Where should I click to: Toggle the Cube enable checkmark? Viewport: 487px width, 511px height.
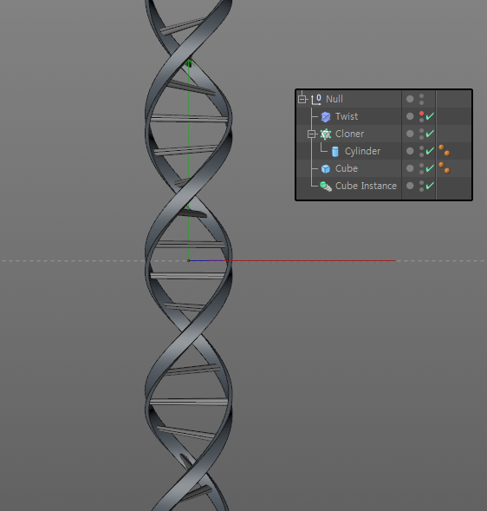430,167
